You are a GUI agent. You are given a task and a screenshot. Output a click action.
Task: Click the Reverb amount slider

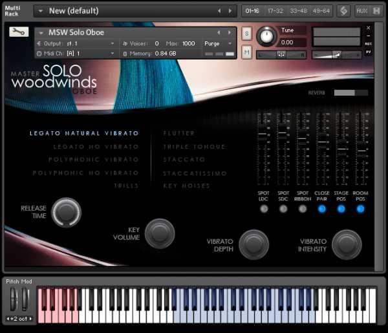(351, 92)
